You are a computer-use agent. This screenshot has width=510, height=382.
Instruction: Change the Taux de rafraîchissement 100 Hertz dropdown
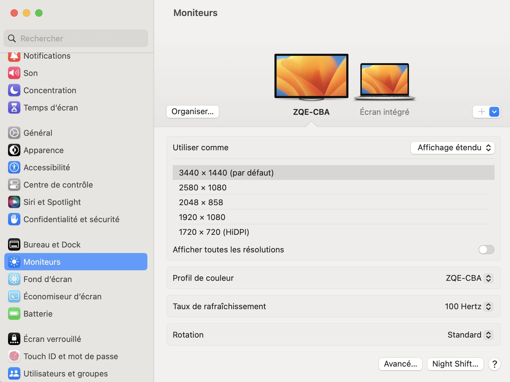point(469,306)
